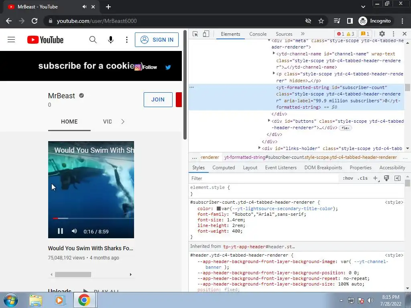Click the Filter styles input field

pyautogui.click(x=264, y=178)
